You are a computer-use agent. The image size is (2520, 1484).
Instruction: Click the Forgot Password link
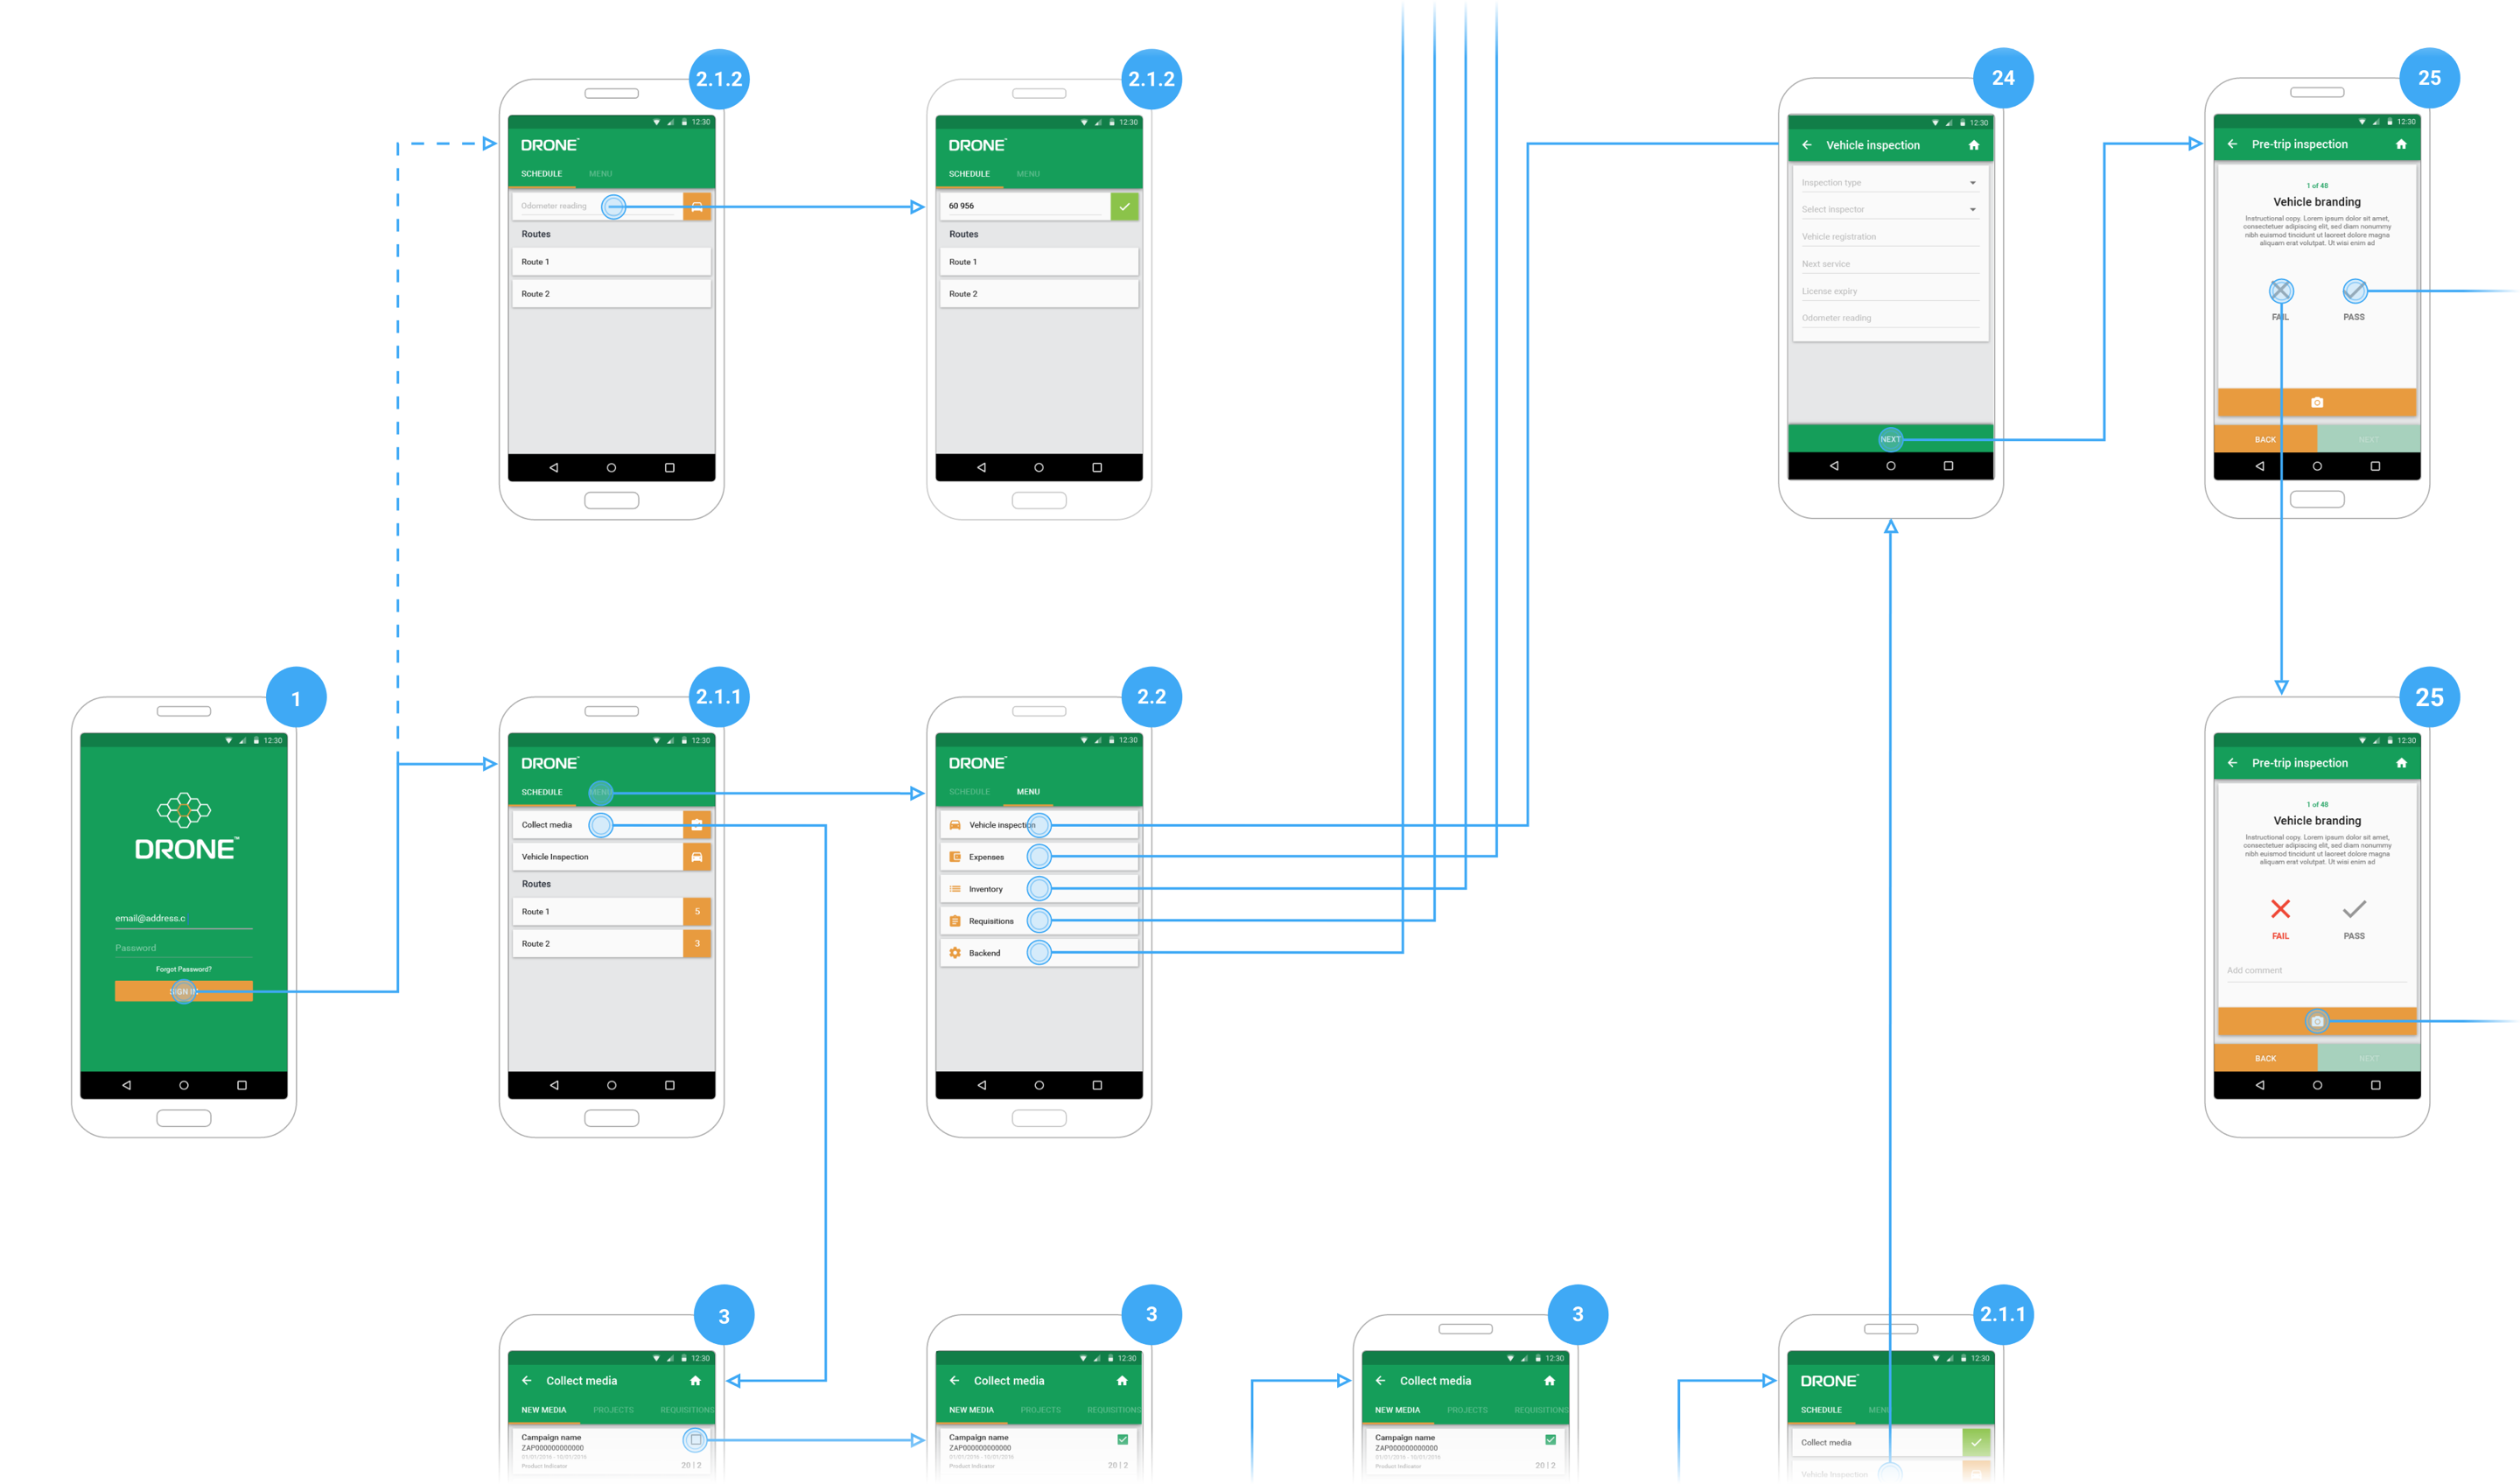click(x=183, y=968)
